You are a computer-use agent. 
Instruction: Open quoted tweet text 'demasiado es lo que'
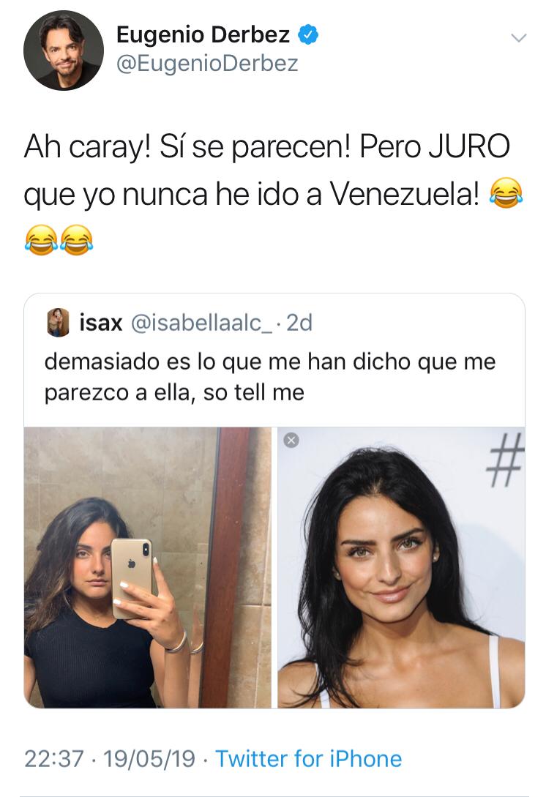[x=270, y=377]
